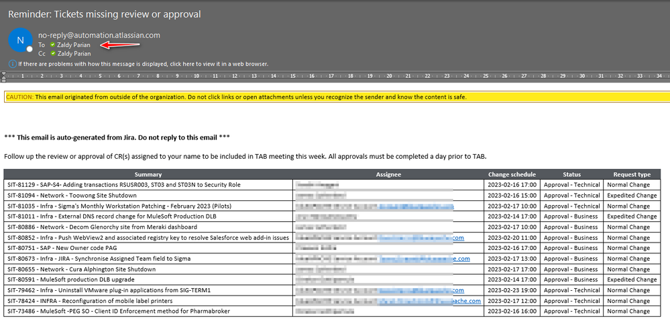Click Expedited Change in SIT-80591 row
670x325 pixels.
(632, 279)
